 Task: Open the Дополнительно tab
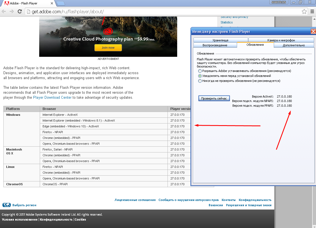coord(294,45)
